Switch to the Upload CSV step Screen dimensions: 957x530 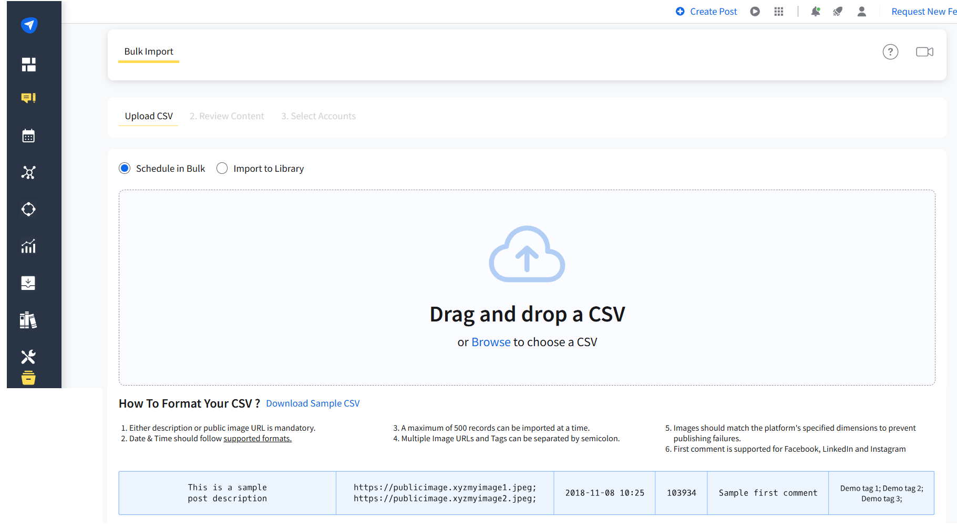tap(148, 116)
